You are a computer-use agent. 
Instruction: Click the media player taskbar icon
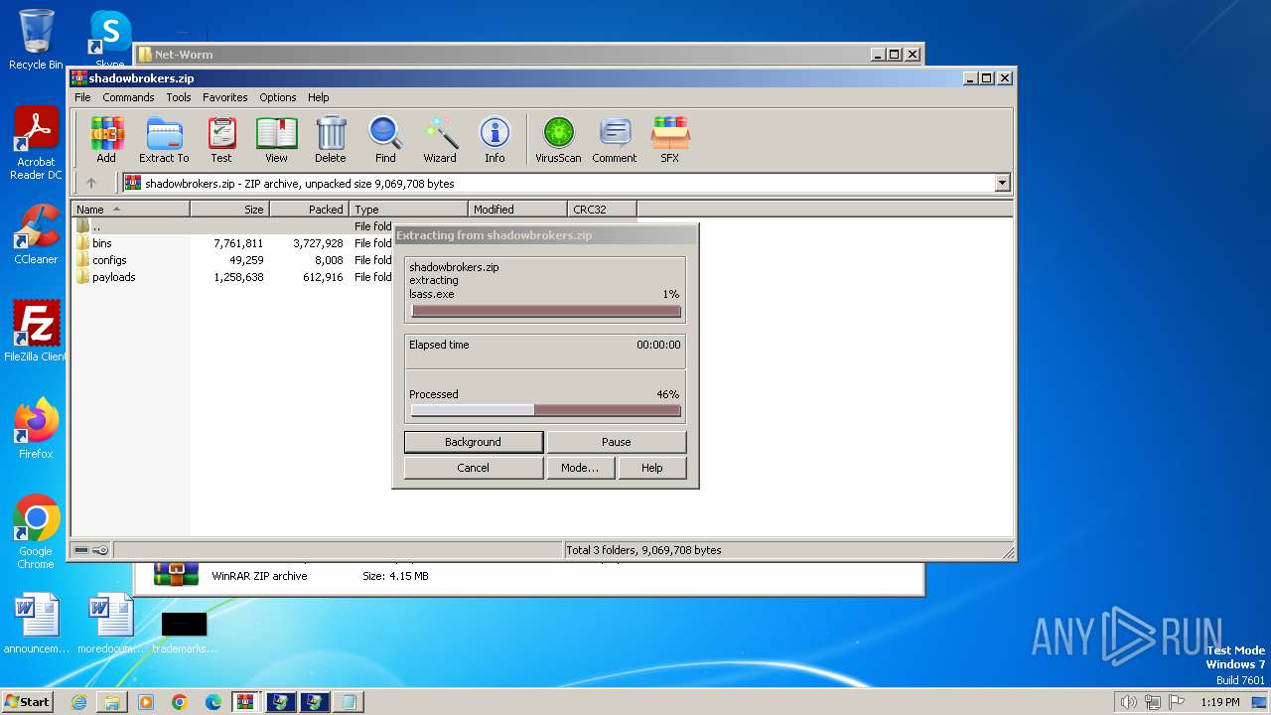[x=146, y=702]
